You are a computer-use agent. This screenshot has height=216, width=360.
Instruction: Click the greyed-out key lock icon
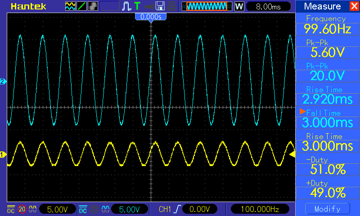tap(149, 7)
